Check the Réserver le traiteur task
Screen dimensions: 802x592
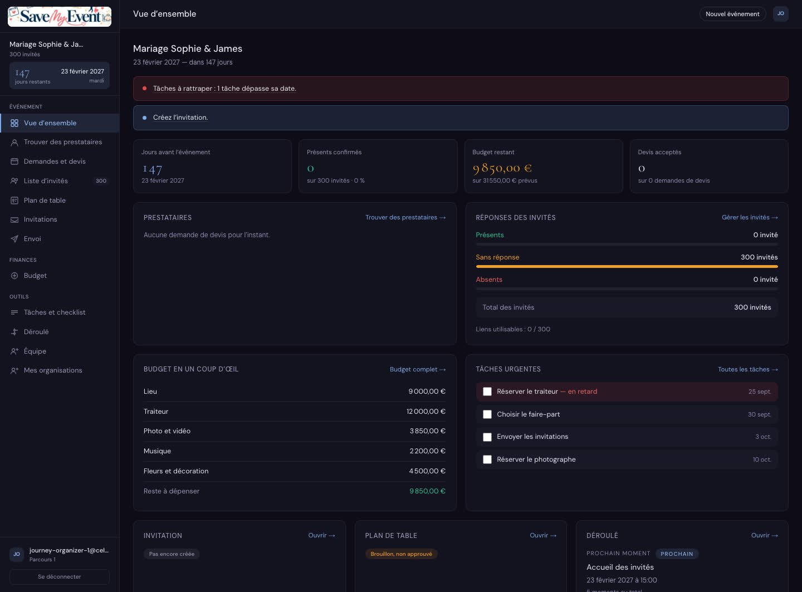[487, 392]
